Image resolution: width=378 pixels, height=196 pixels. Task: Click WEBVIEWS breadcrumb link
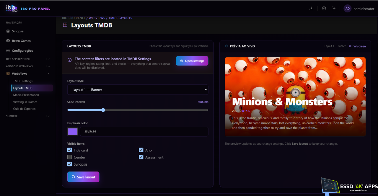pos(97,18)
